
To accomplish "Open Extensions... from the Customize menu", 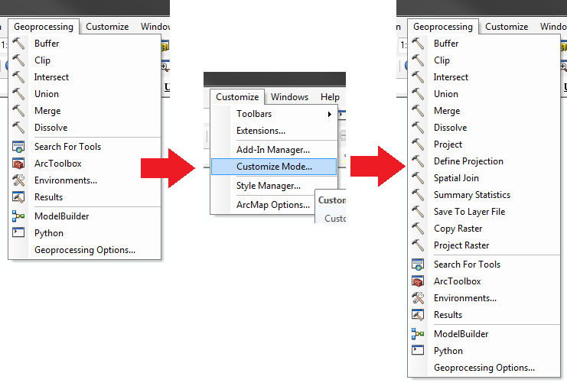I will click(x=261, y=131).
